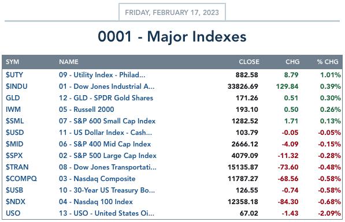Click the Friday, February 17, 2023 date box

pyautogui.click(x=172, y=12)
